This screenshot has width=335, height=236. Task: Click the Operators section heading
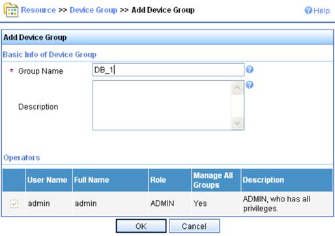[x=22, y=158]
